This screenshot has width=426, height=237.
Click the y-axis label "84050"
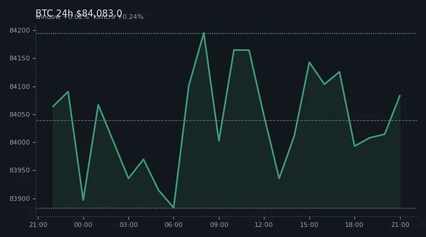pos(20,114)
